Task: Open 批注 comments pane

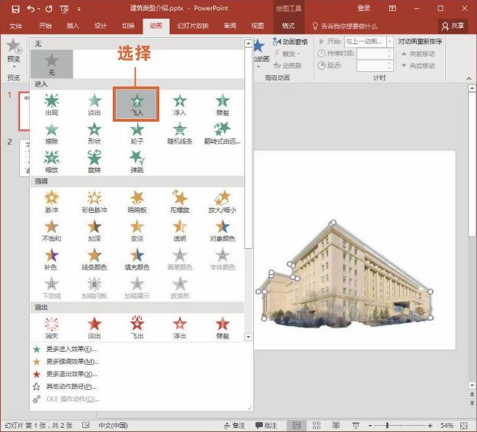Action: 266,426
